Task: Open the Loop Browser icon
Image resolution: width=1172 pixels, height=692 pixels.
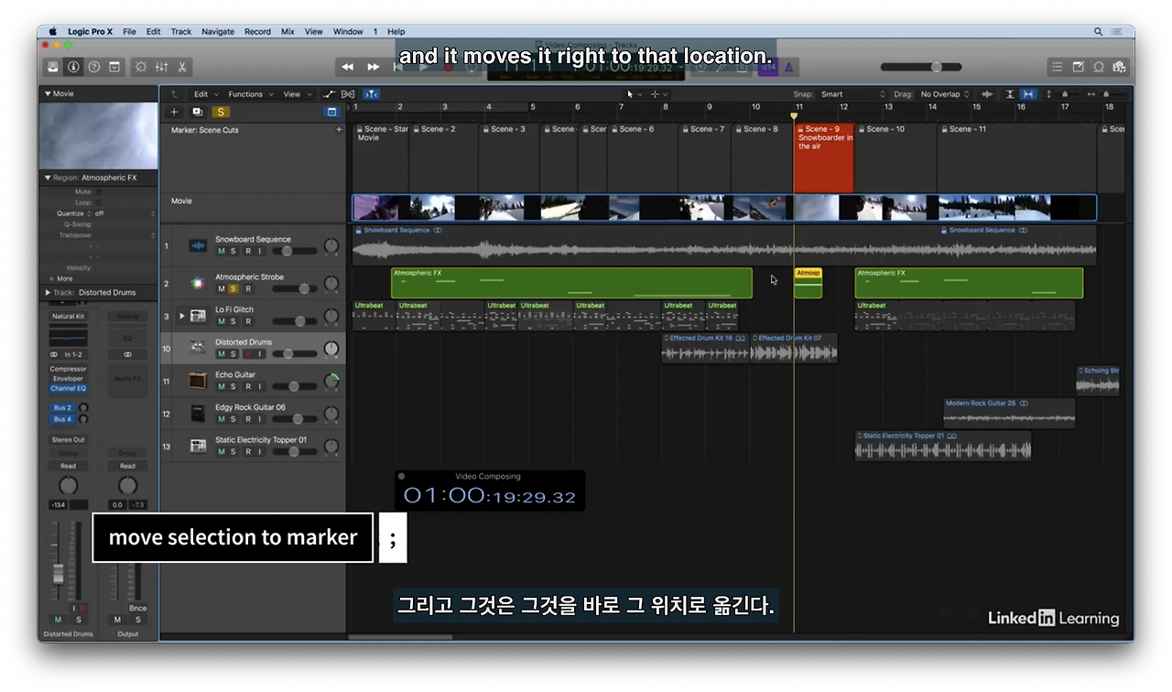Action: click(1098, 67)
